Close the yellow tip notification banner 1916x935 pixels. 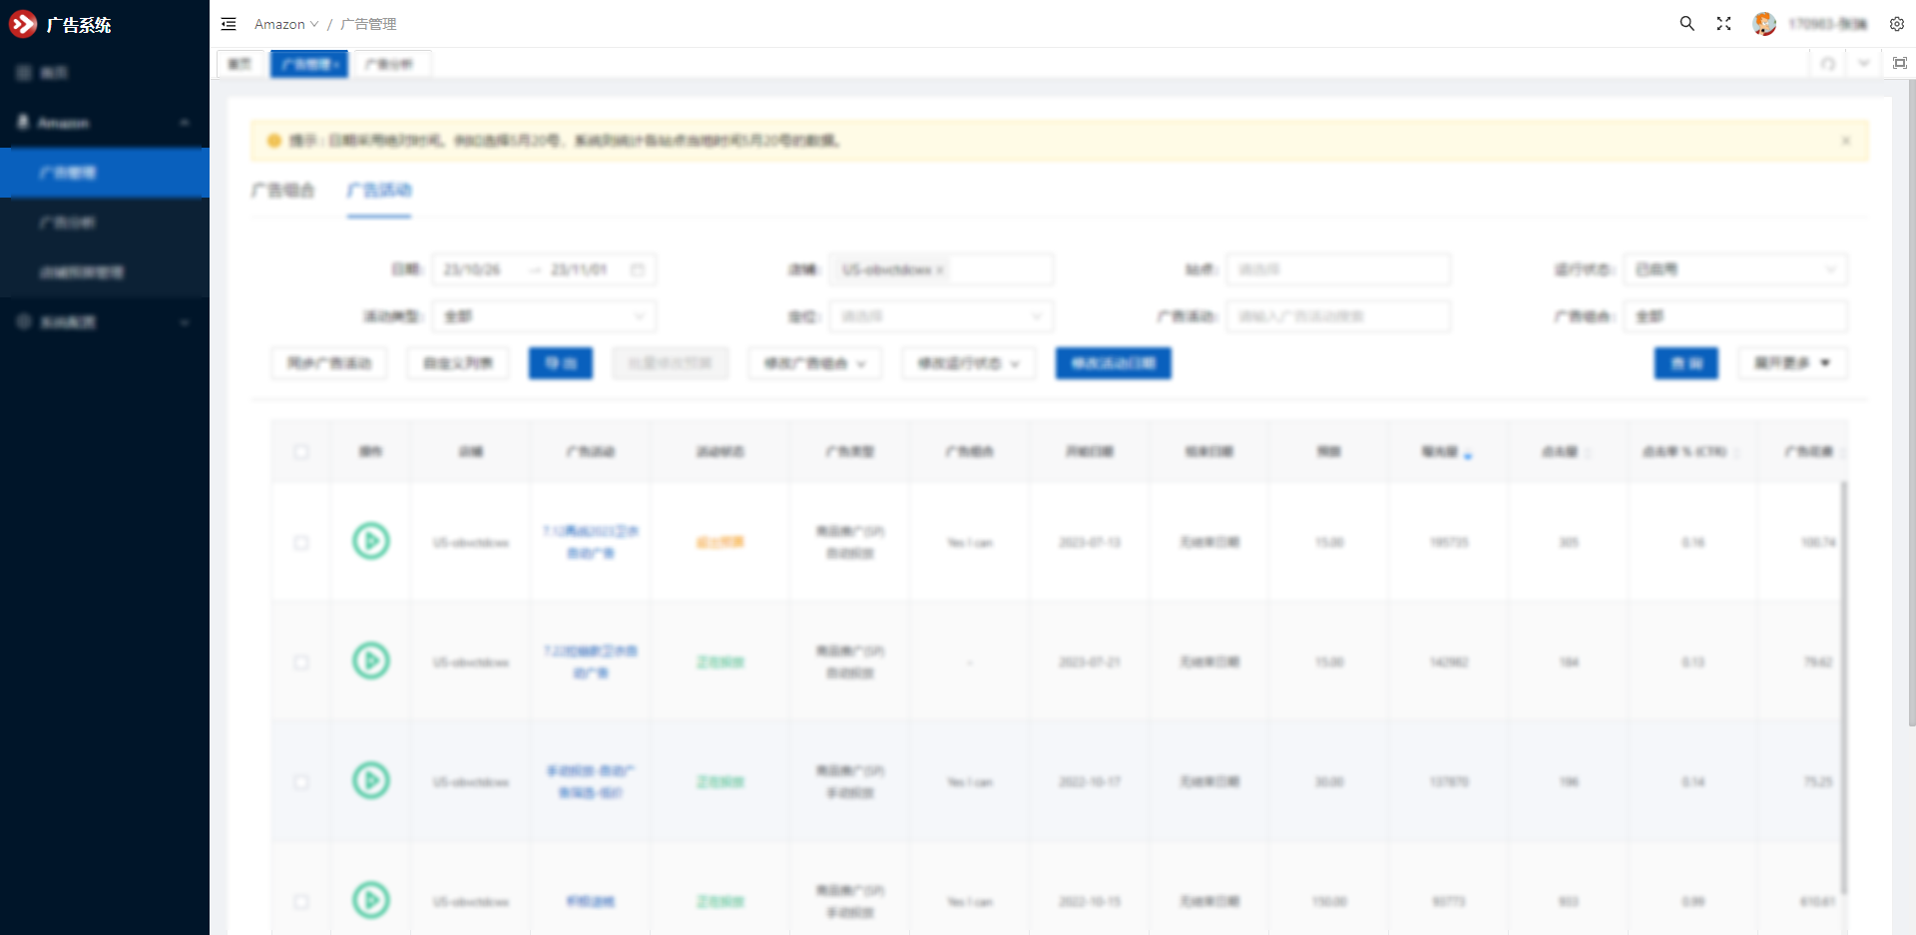(x=1845, y=141)
